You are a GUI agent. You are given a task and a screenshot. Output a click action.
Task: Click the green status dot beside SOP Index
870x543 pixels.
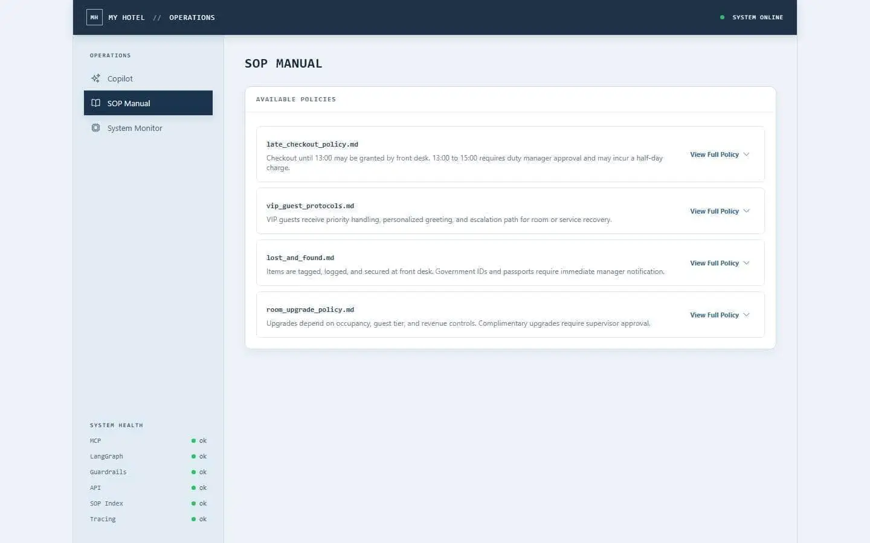(193, 504)
